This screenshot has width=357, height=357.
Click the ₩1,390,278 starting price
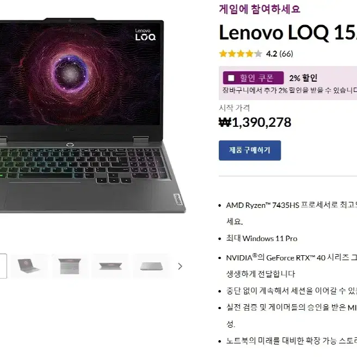[x=255, y=122]
